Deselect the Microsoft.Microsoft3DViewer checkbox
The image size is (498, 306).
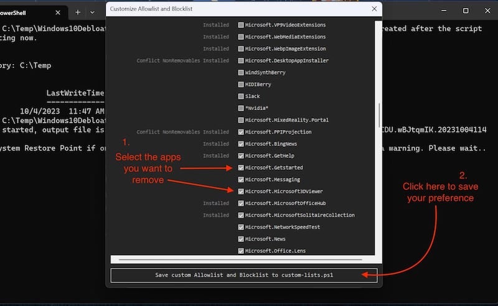(x=241, y=192)
